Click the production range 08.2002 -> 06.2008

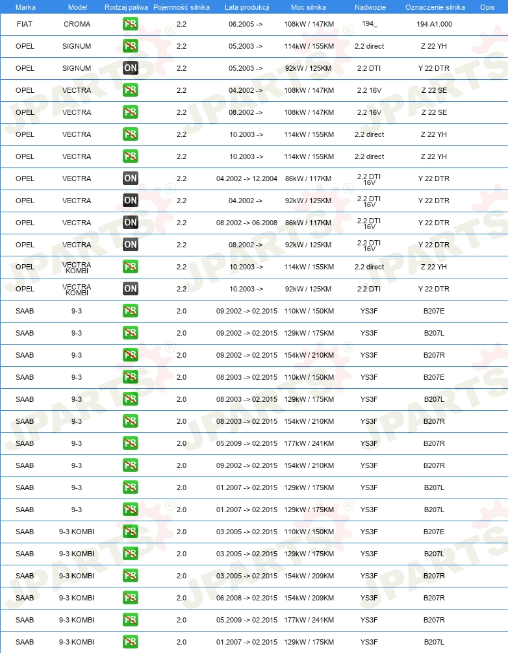pyautogui.click(x=247, y=223)
